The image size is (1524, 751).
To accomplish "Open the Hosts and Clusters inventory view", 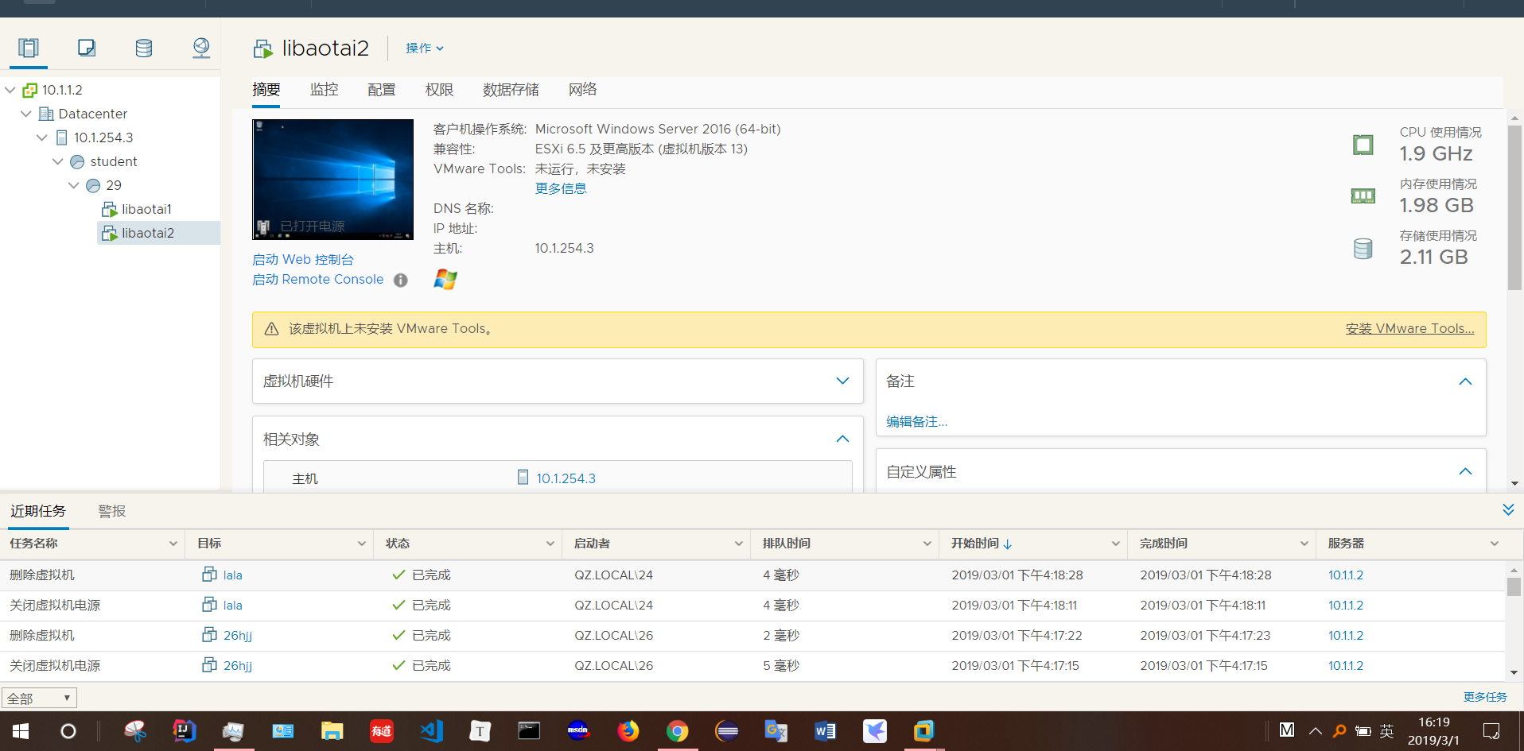I will click(x=29, y=48).
